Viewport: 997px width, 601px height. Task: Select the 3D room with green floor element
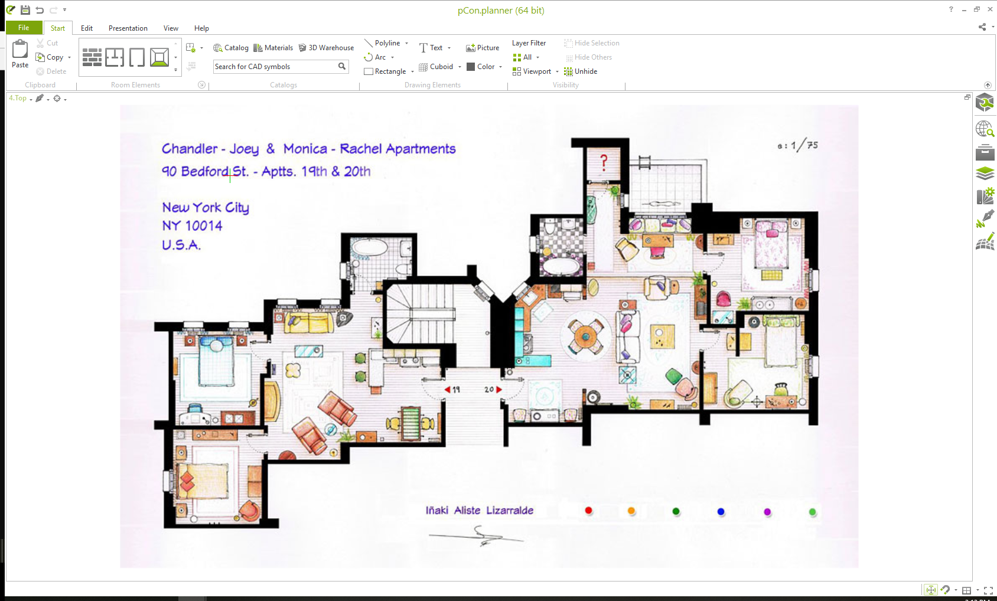tap(159, 57)
